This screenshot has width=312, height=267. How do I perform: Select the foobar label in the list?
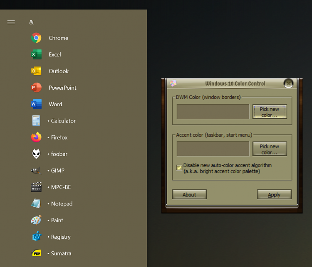59,154
